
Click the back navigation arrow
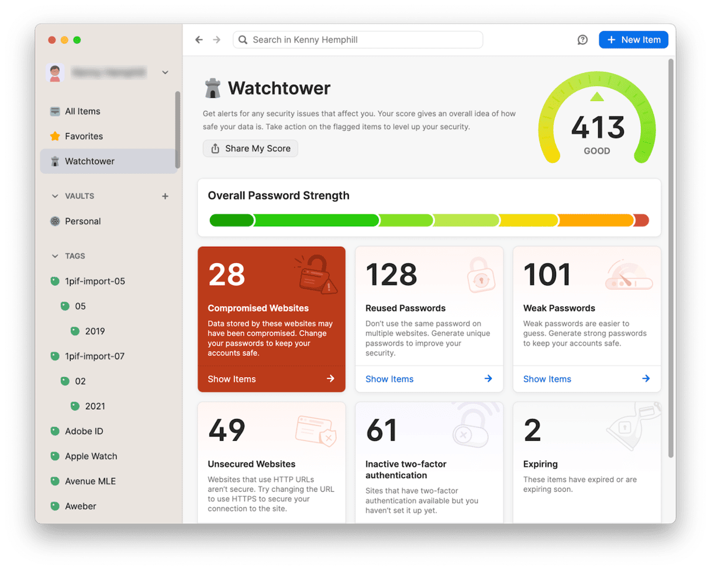(x=199, y=40)
